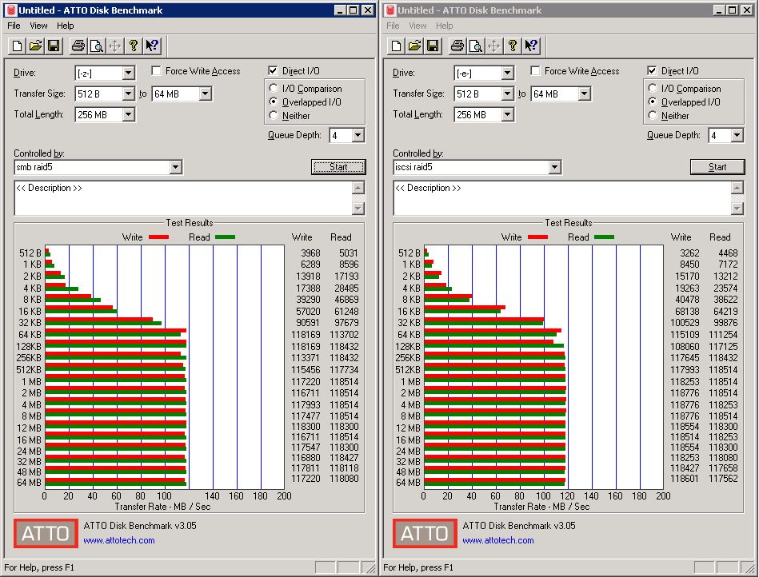Open 64 MB transfer size dropdown, left window
759x577 pixels.
tap(206, 94)
